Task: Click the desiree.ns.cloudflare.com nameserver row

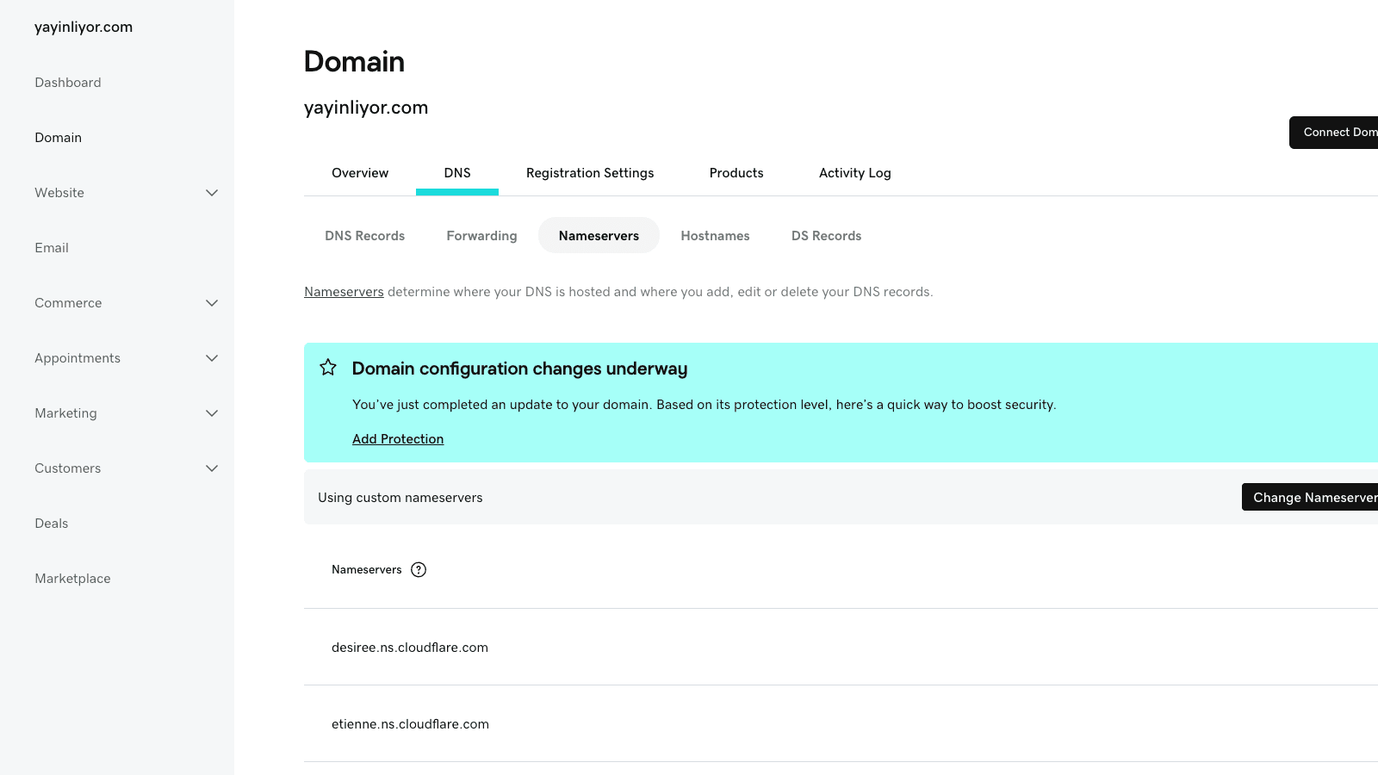Action: (x=410, y=648)
